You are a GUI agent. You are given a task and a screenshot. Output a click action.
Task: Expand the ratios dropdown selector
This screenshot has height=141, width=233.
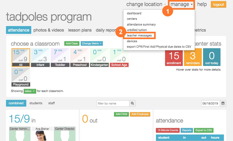click(29, 91)
